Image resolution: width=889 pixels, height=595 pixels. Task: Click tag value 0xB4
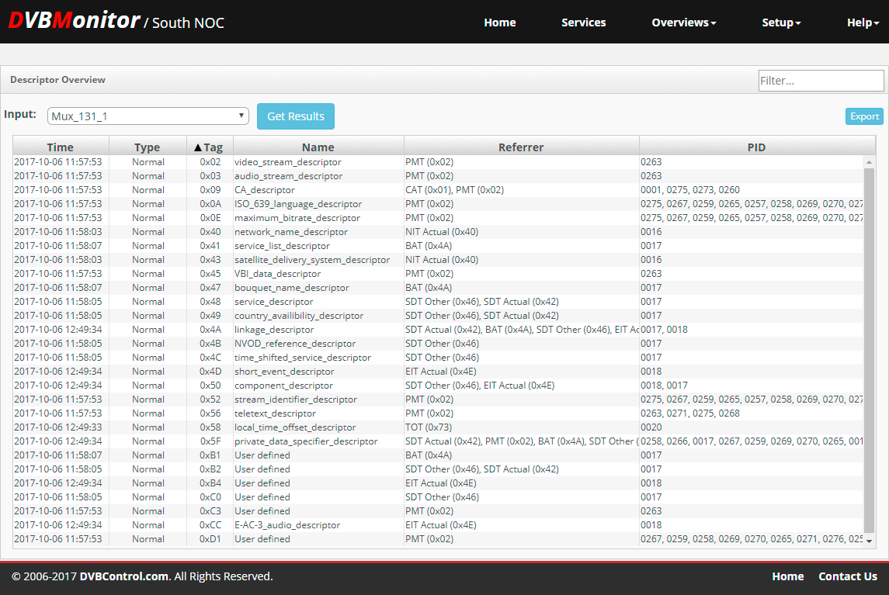[x=210, y=483]
